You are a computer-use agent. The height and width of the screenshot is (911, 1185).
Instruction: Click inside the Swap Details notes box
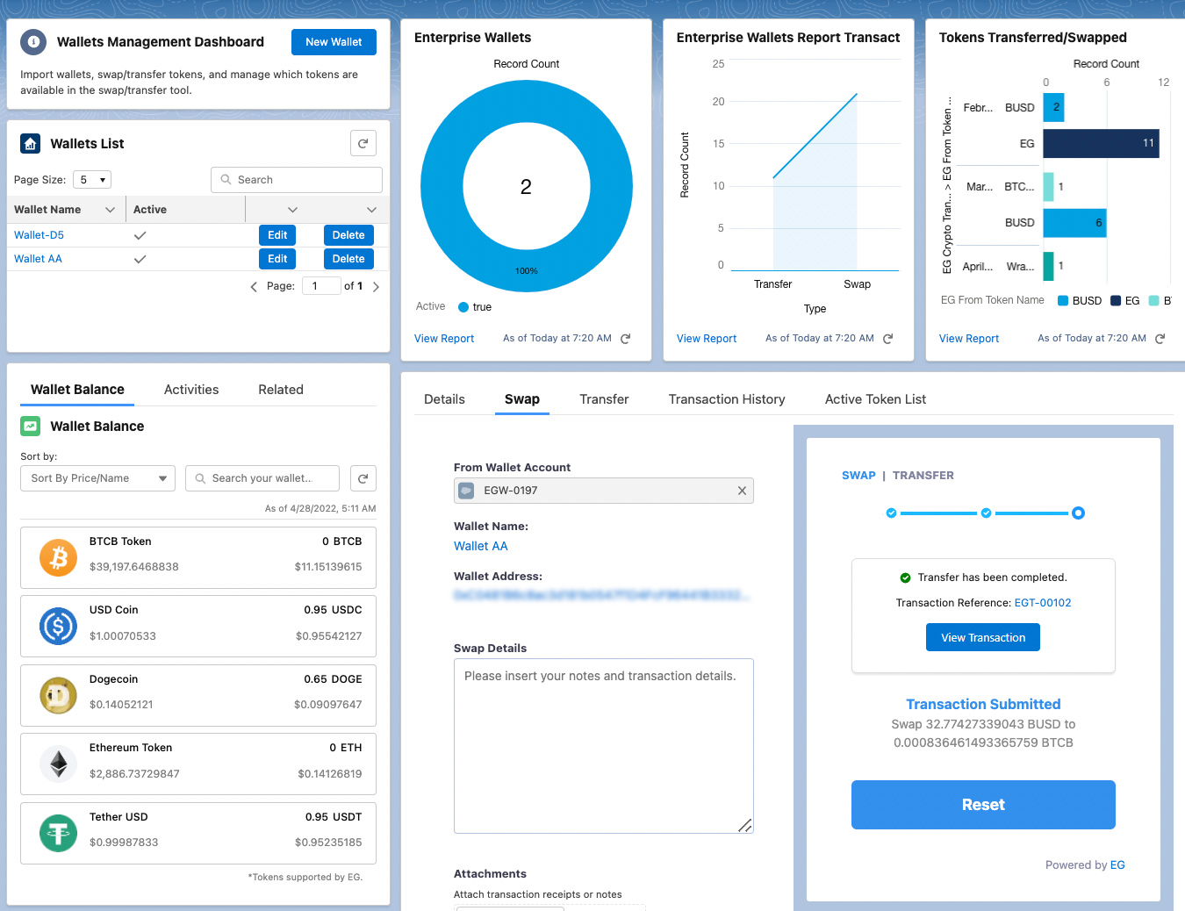tap(603, 746)
